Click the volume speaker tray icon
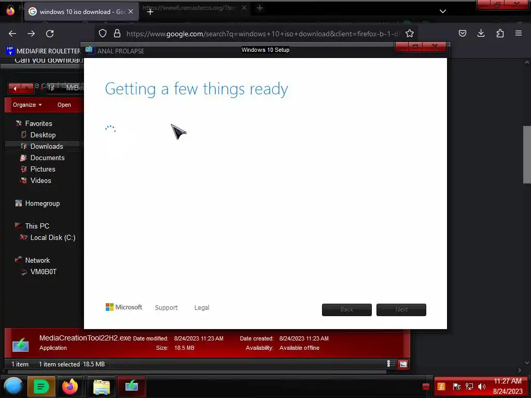Viewport: 531px width, 398px height. tap(482, 387)
